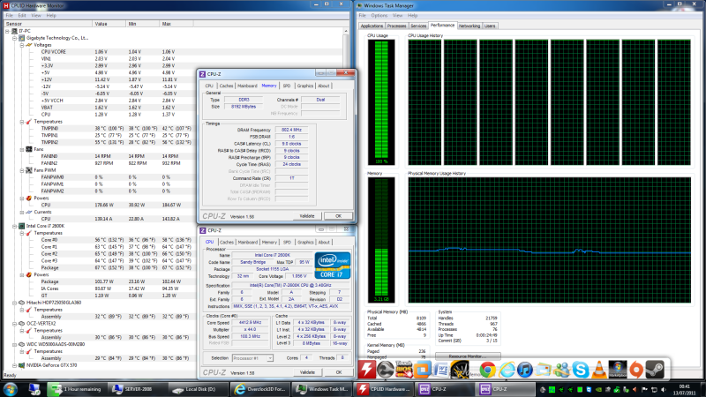Open Resource Monitor from Task Manager
The width and height of the screenshot is (706, 397).
pos(468,356)
